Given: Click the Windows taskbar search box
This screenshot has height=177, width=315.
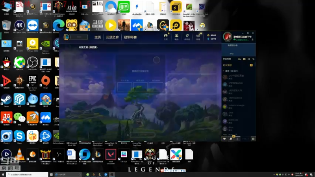Looking at the screenshot, I should 27,175.
